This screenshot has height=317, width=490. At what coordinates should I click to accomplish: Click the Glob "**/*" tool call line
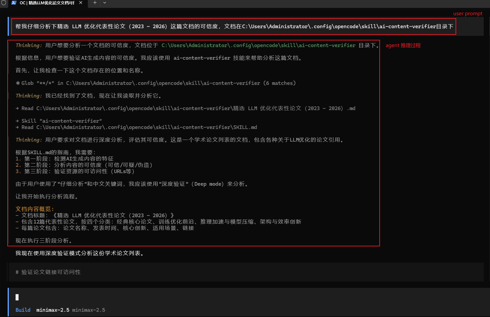point(156,83)
